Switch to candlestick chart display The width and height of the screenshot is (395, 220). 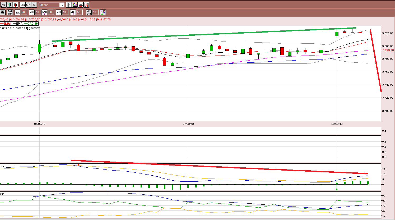tap(15, 5)
